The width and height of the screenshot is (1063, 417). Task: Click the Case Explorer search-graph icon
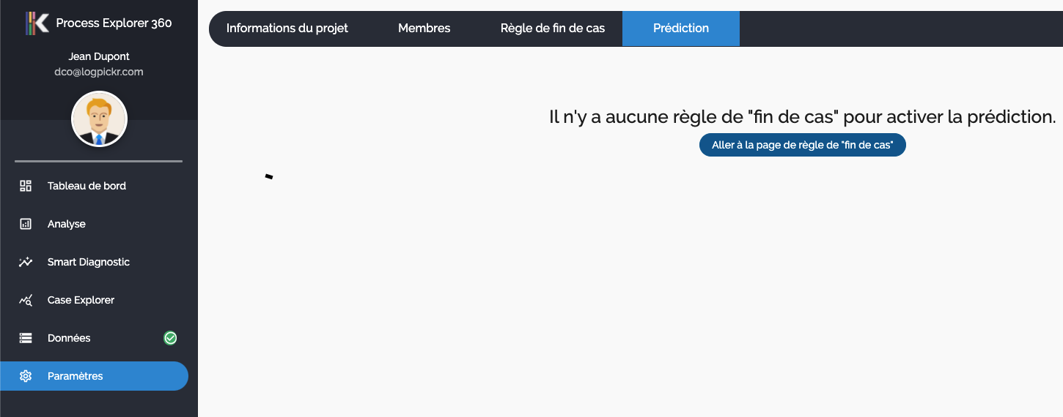click(x=26, y=300)
